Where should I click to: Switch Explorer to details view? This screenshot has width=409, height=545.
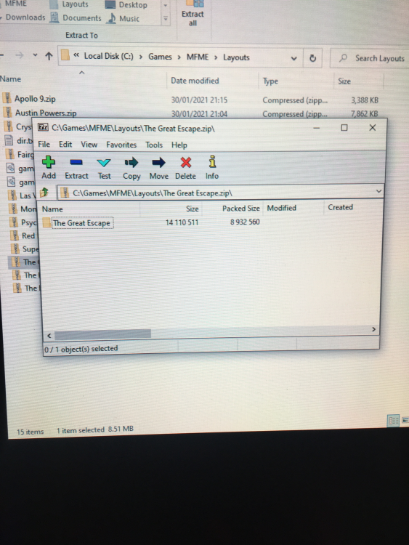pyautogui.click(x=393, y=421)
